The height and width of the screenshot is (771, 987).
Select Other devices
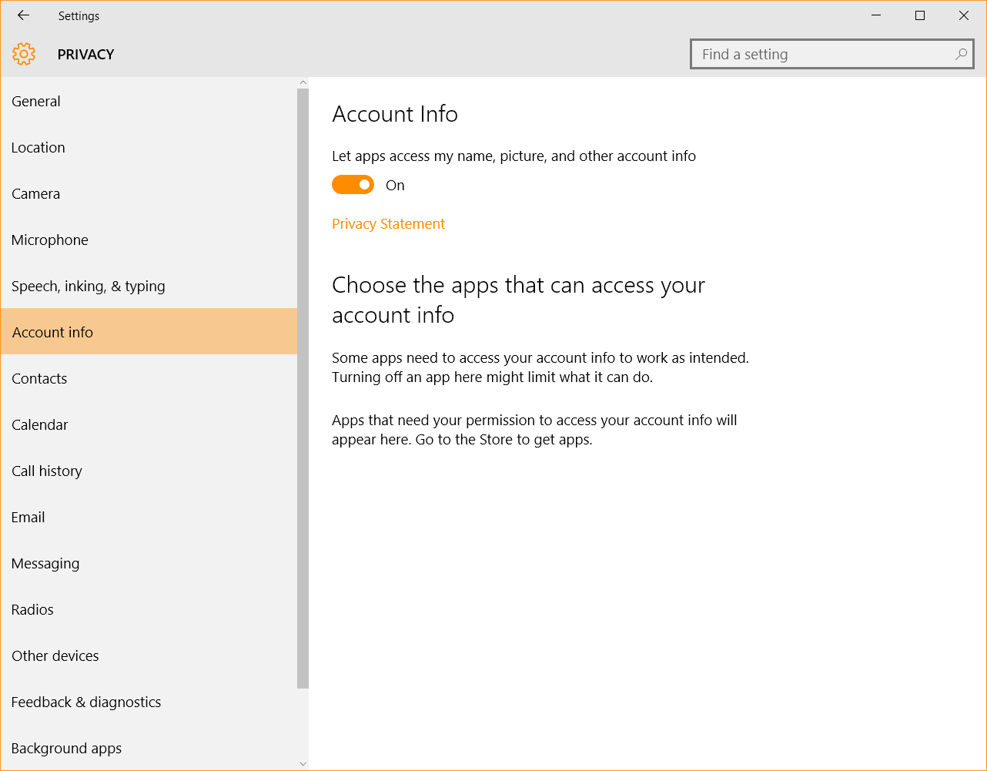click(149, 655)
